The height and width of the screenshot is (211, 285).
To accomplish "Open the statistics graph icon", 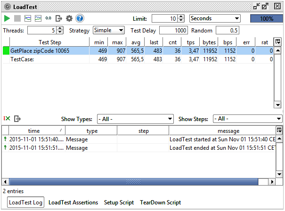I will [x=28, y=18].
